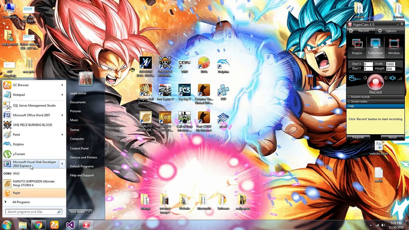Screen dimensions: 409x230
Task: Select the PSP emulator desktop icon
Action: [x=223, y=93]
